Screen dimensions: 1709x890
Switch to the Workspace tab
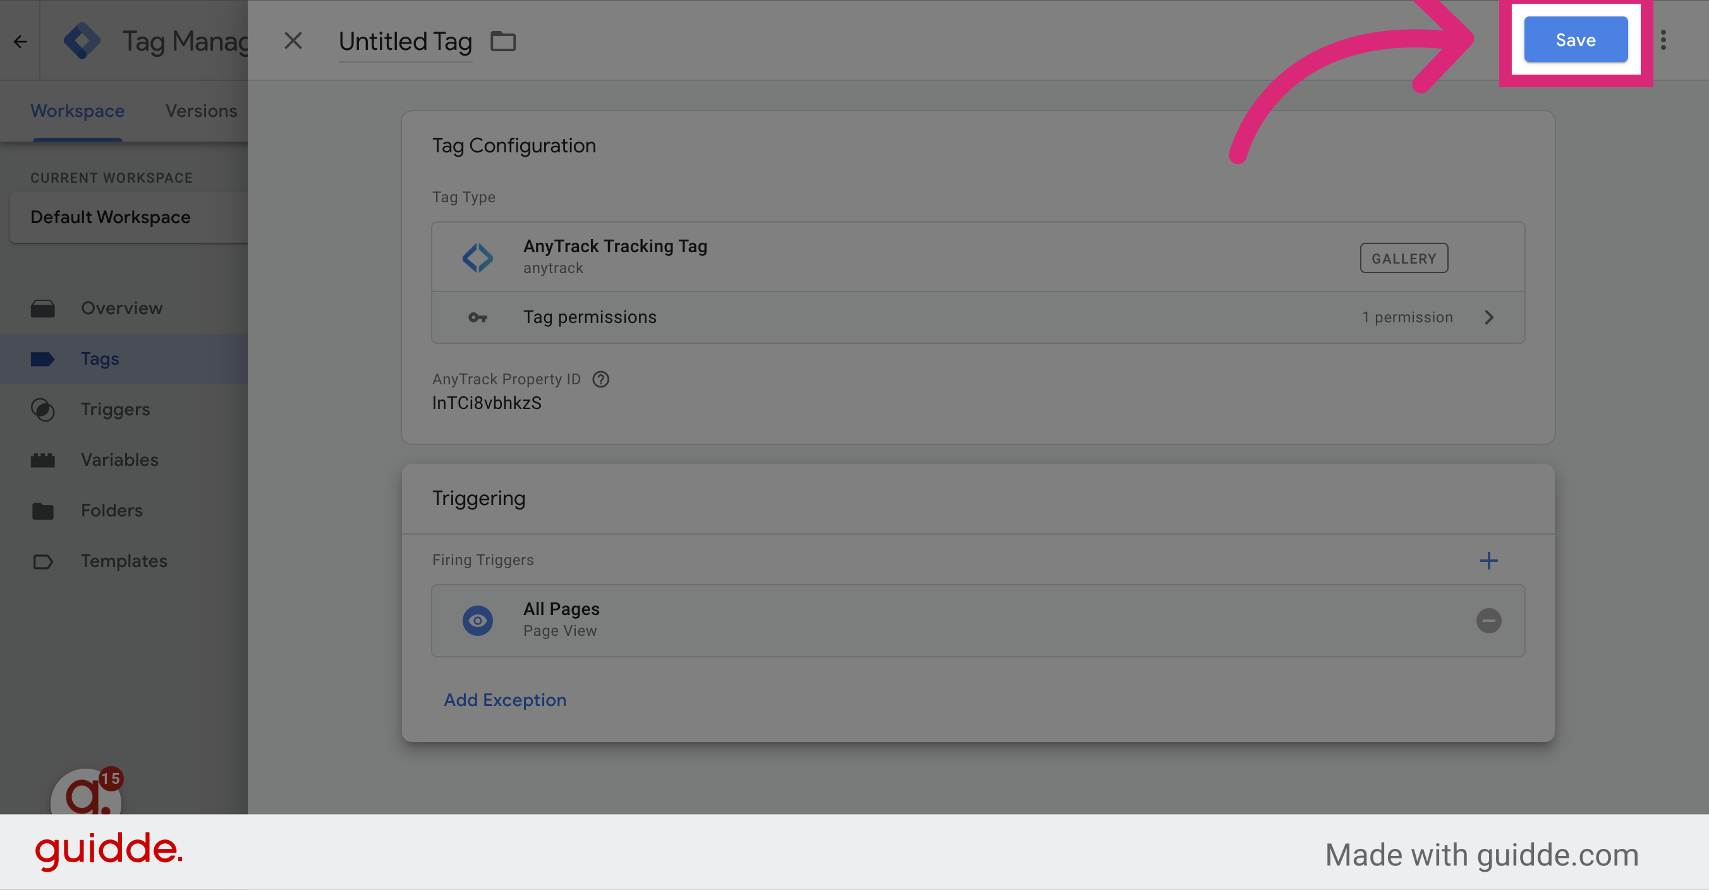78,111
